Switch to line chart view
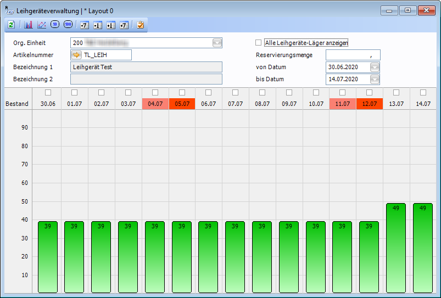Image resolution: width=441 pixels, height=298 pixels. click(42, 25)
